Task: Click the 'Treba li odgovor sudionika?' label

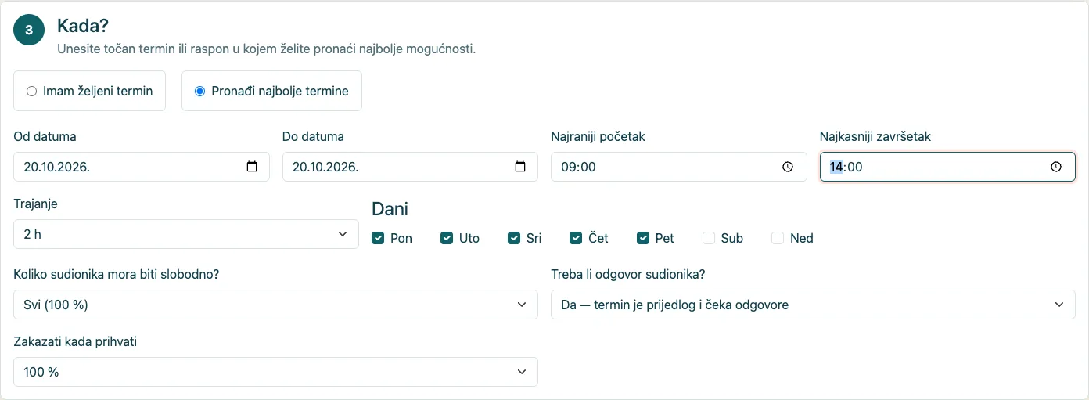Action: point(628,274)
